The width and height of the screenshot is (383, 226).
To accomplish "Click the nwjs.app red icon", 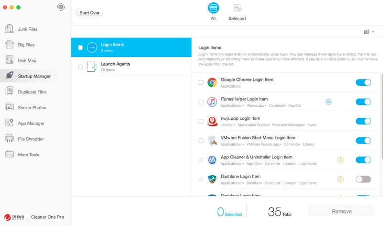I will click(212, 121).
